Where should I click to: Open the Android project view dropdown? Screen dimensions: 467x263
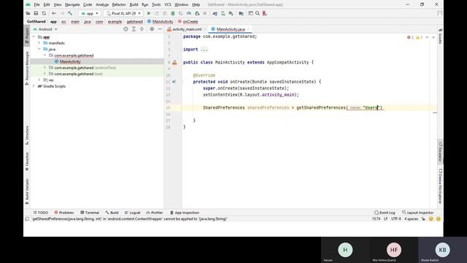click(x=45, y=29)
